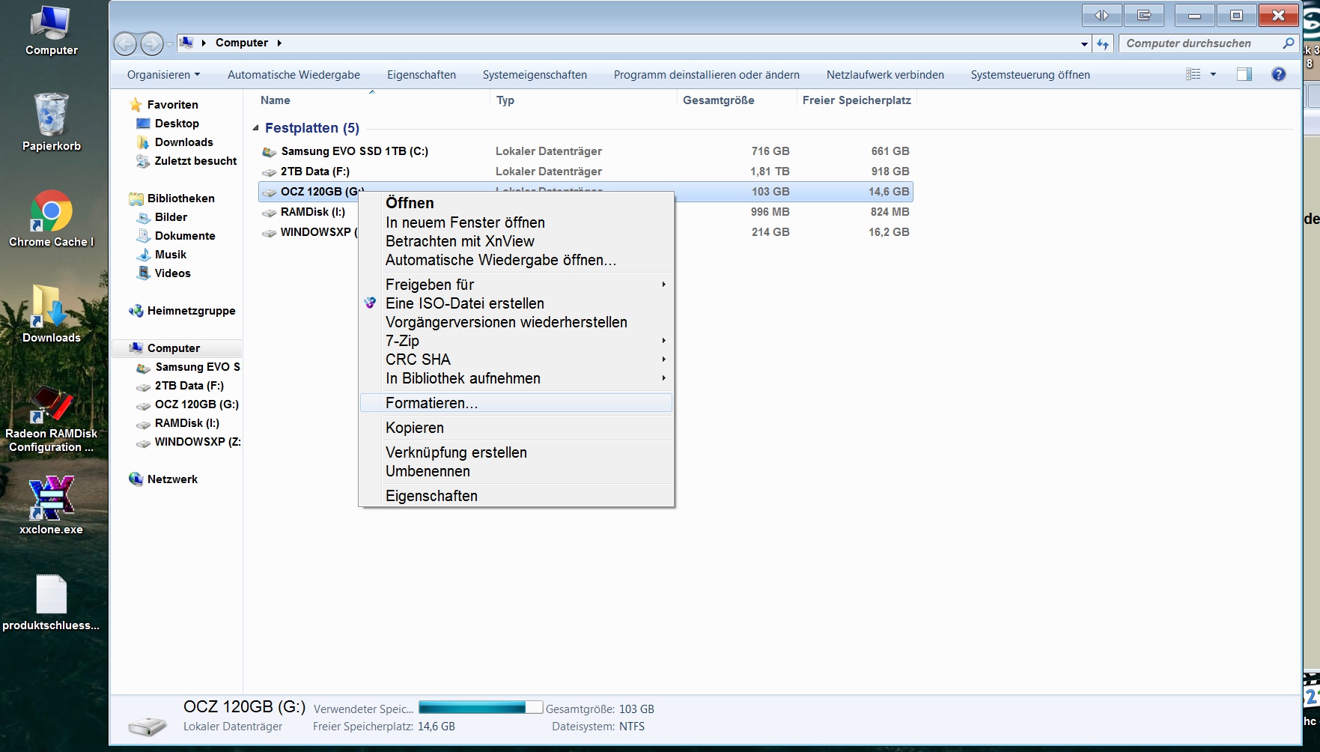Choose Betrachten mit XnView
This screenshot has width=1320, height=752.
[516, 241]
